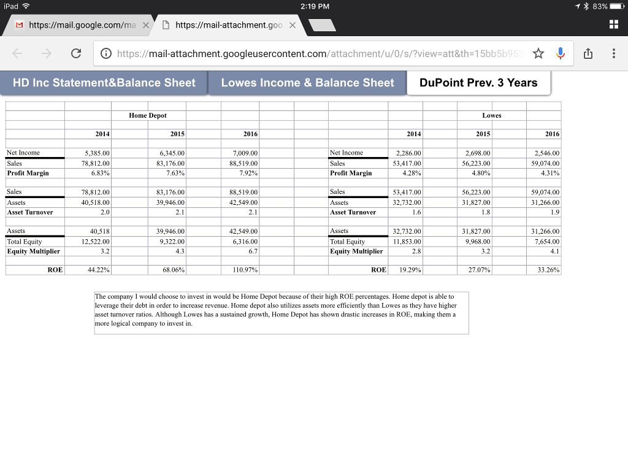Select Home Depot Profit Margin label
The height and width of the screenshot is (471, 628).
tap(35, 173)
